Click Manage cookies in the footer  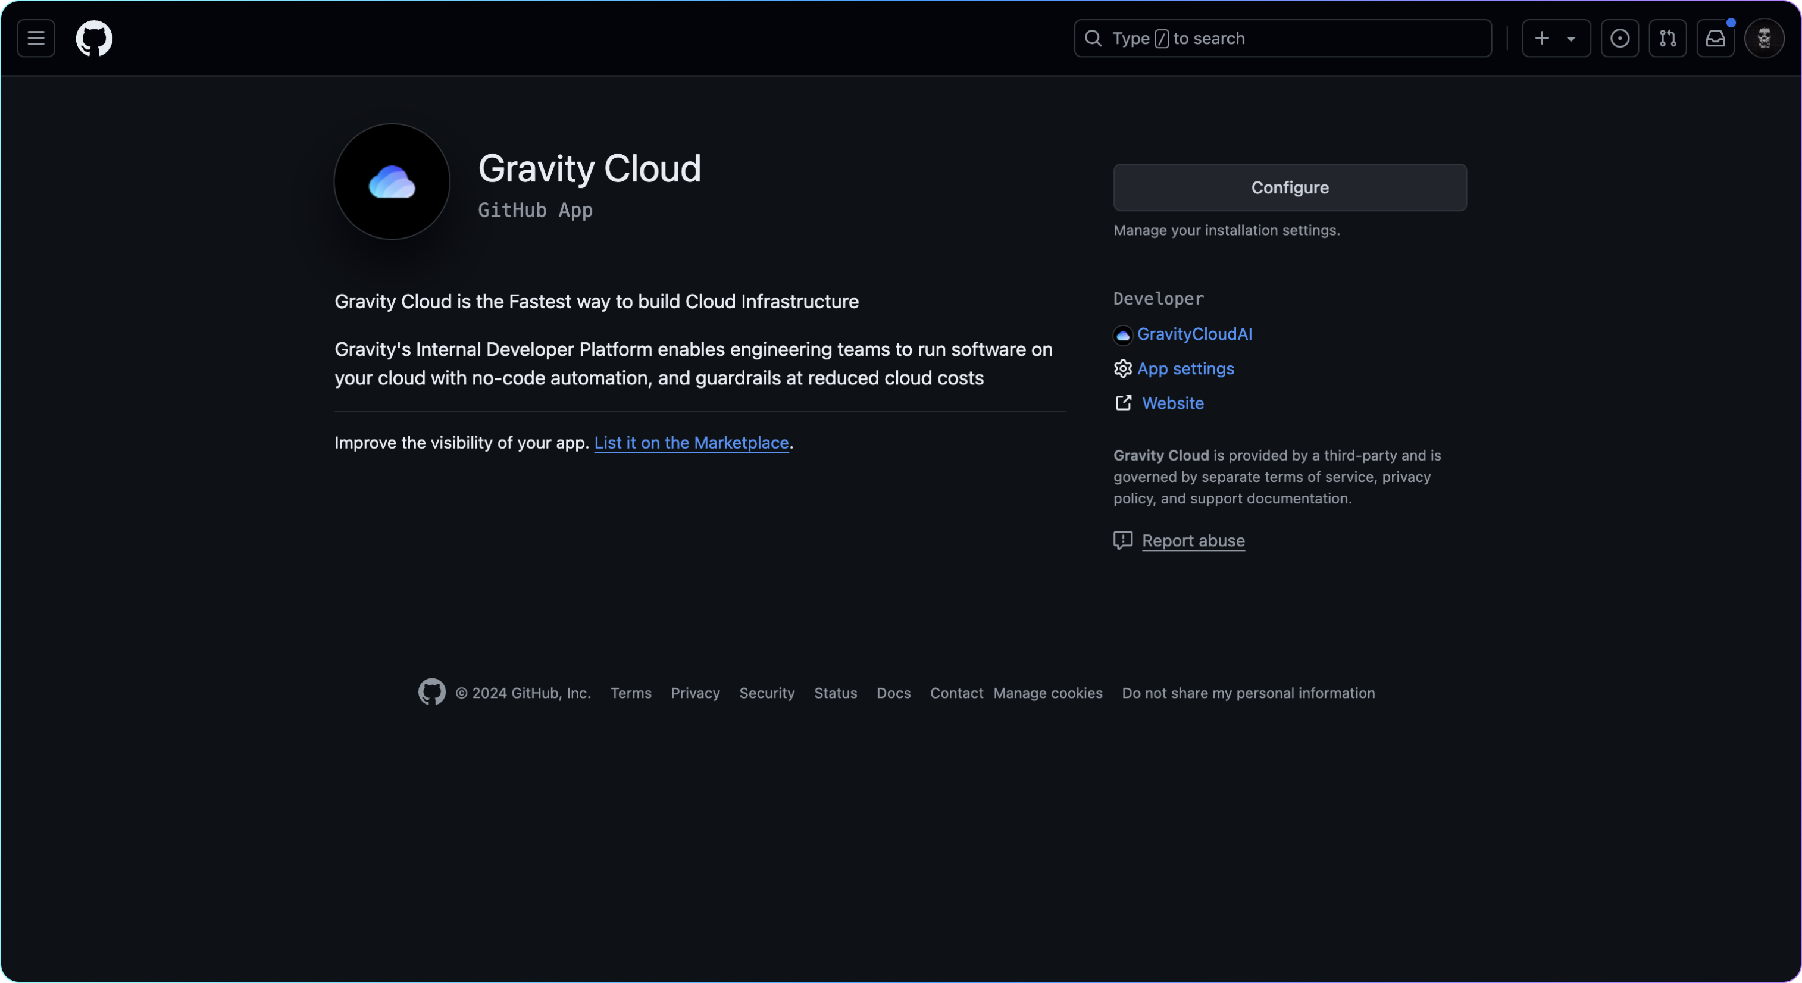[1047, 693]
